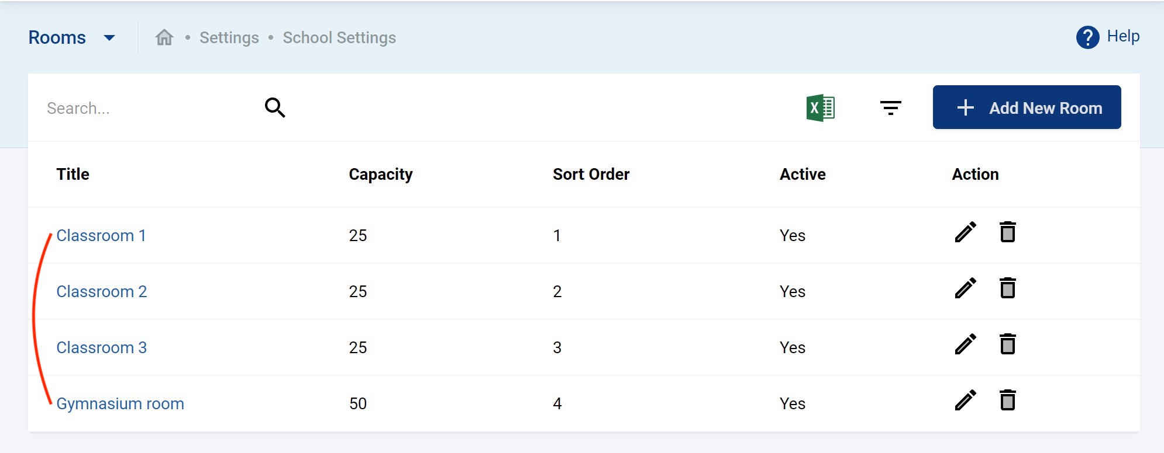Navigate to Settings breadcrumb
This screenshot has width=1164, height=453.
229,38
